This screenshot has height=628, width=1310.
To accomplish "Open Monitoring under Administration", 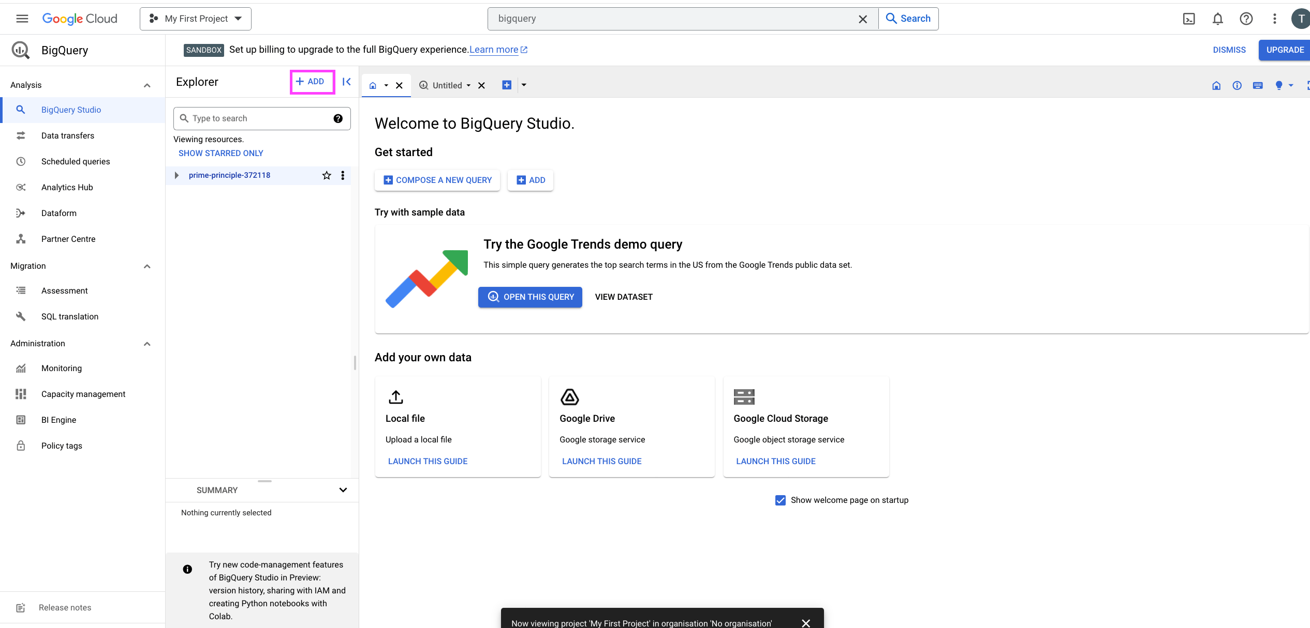I will (83, 369).
